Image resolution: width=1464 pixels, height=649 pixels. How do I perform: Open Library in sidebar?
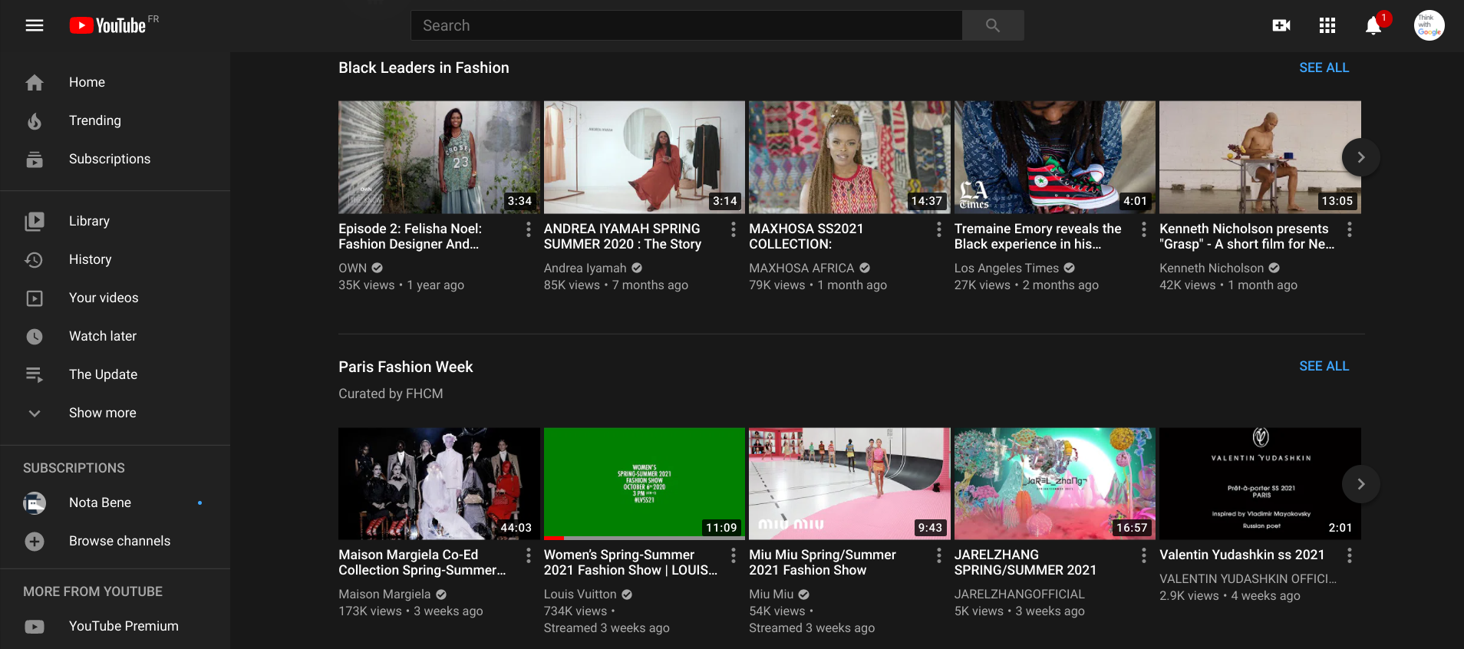(x=115, y=221)
